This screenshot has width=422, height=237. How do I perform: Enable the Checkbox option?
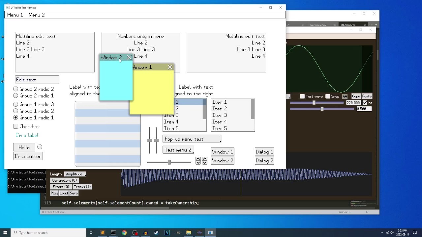[x=15, y=126]
